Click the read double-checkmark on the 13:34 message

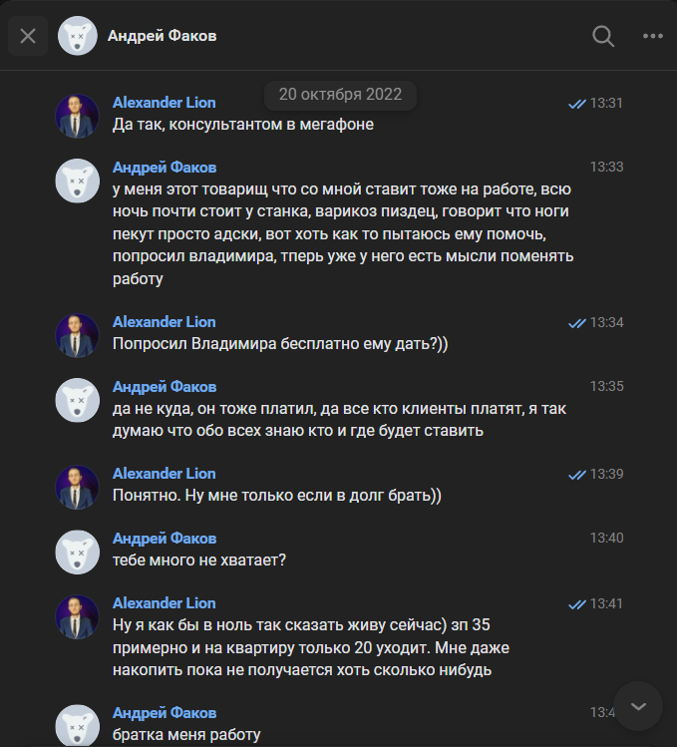pos(576,323)
